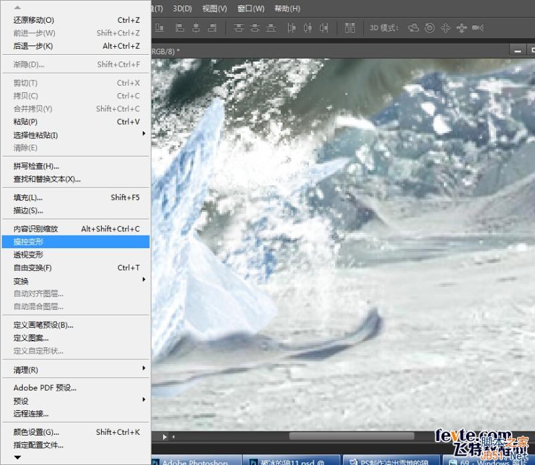The height and width of the screenshot is (465, 535).
Task: Switch to Adobe Photoshop taskbar button
Action: click(195, 461)
